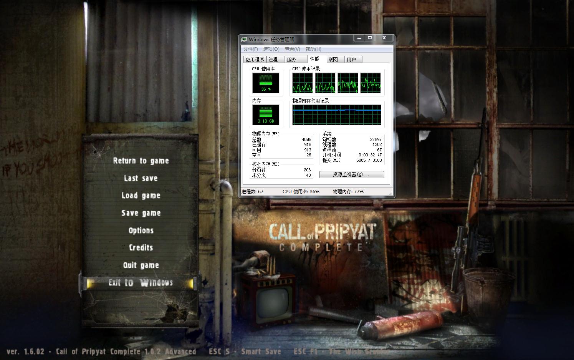
Task: Open the 查看(V) menu
Action: pyautogui.click(x=292, y=49)
